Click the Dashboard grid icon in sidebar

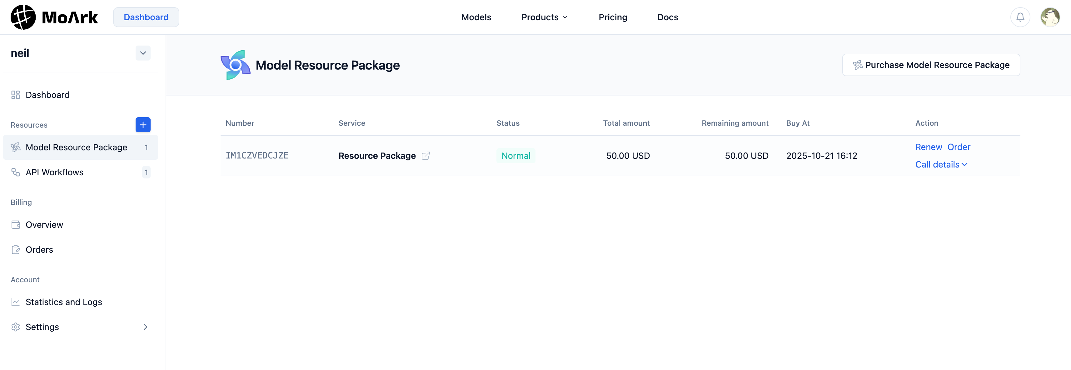pos(15,95)
